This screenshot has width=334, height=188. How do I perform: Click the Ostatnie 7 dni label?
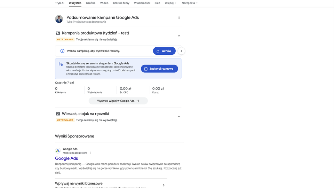[65, 83]
